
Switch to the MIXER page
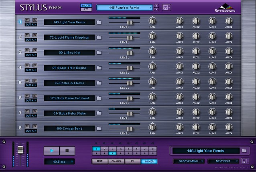click(x=149, y=162)
